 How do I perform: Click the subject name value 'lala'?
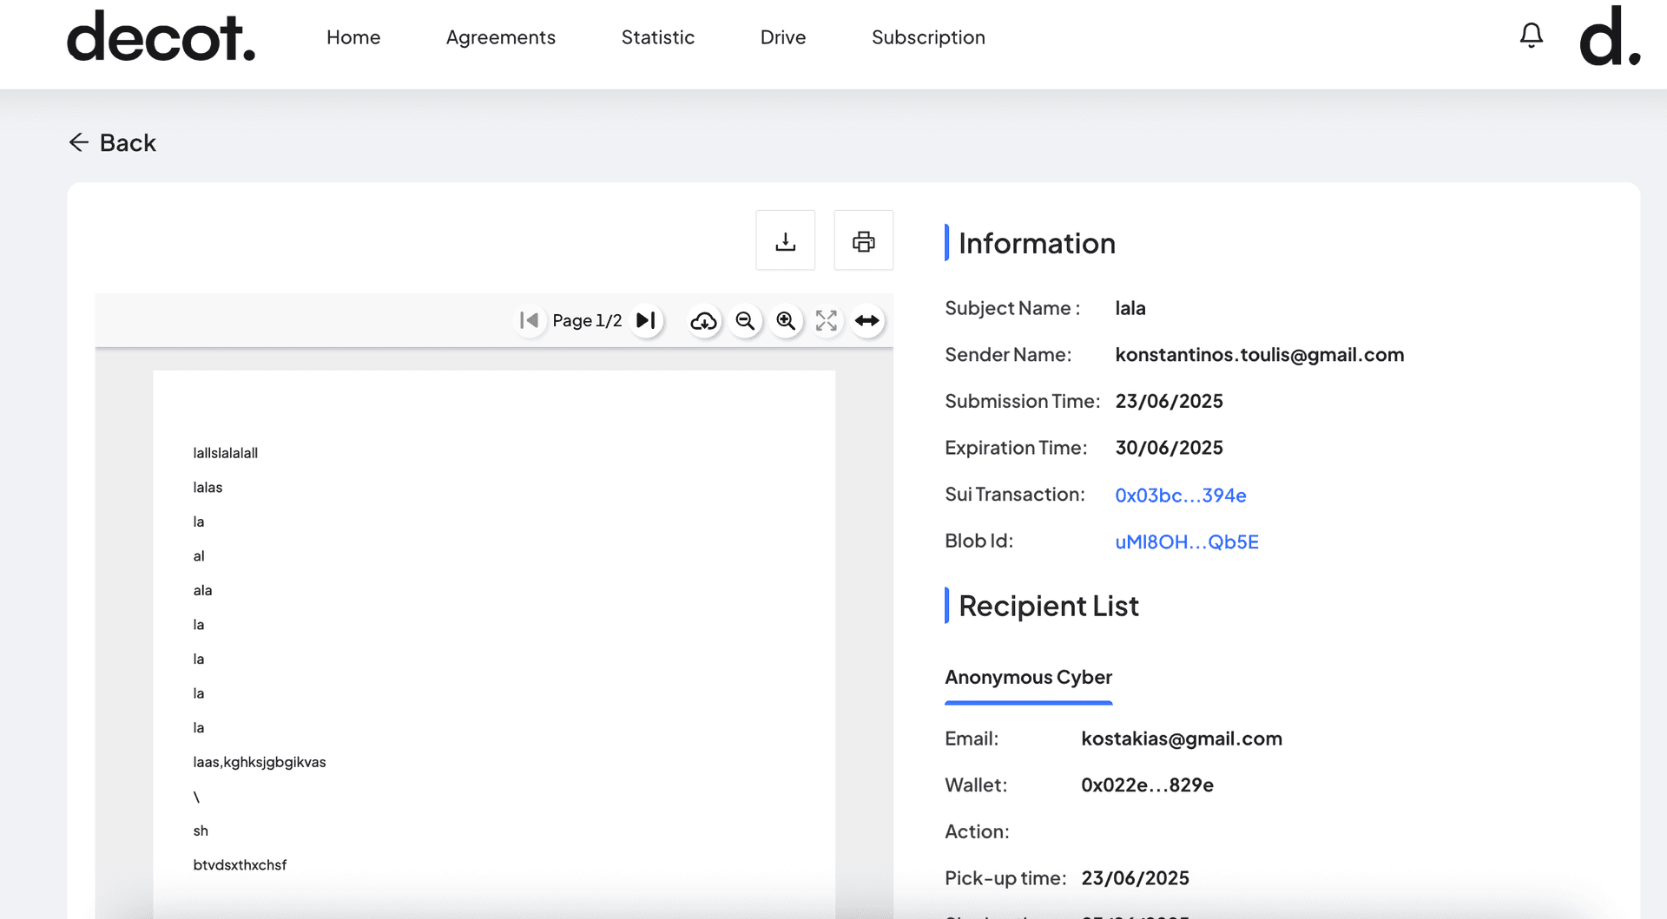pyautogui.click(x=1130, y=309)
